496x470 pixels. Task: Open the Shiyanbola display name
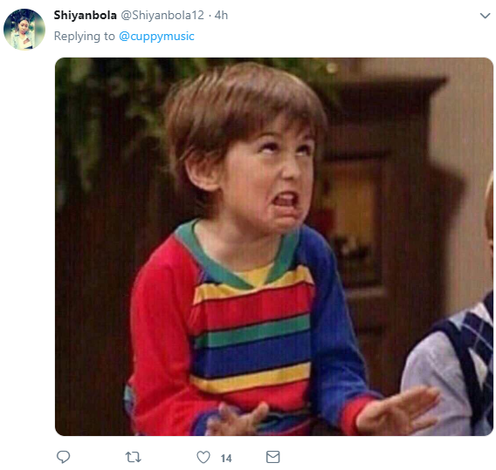85,15
